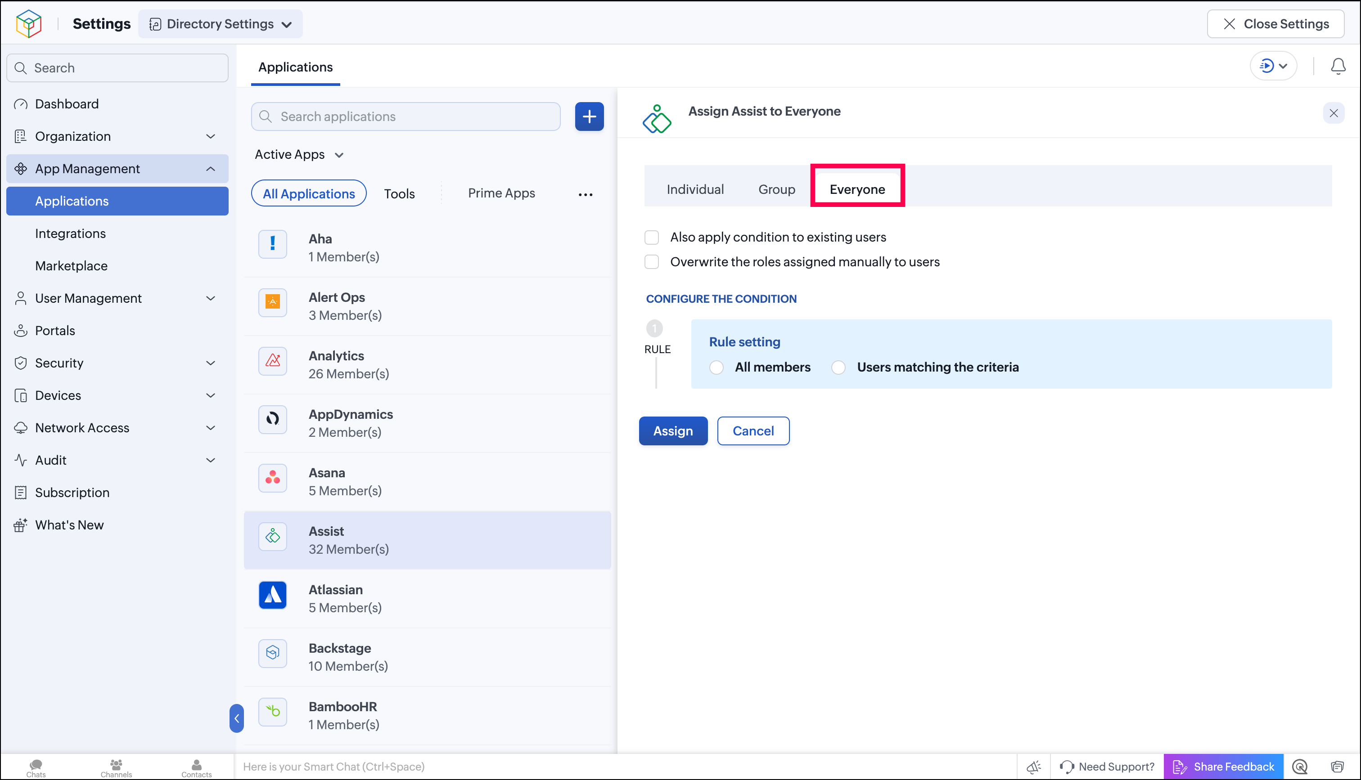
Task: Check Also apply condition to existing users
Action: pos(652,238)
